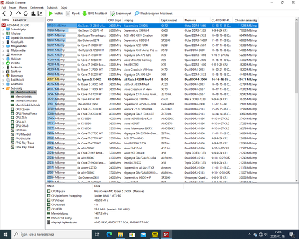
Task: Select the FPU Mandel benchmark
Action: coord(21,134)
